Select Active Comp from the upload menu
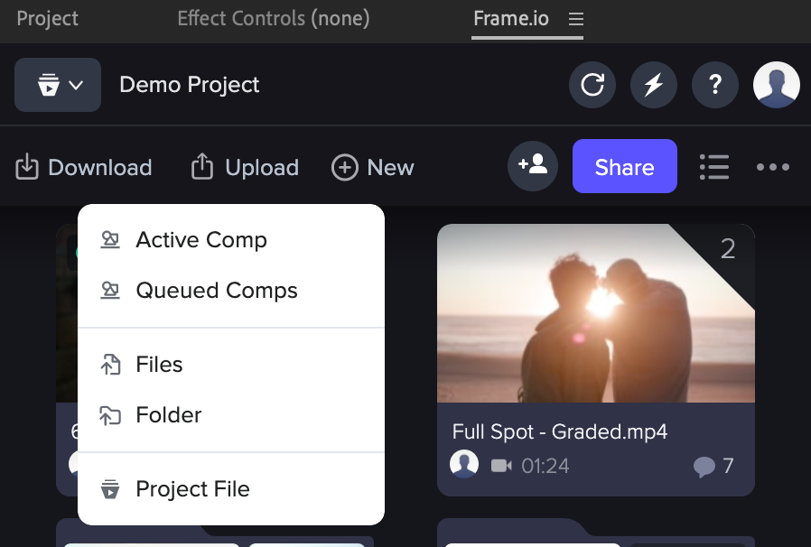This screenshot has height=547, width=811. 201,240
